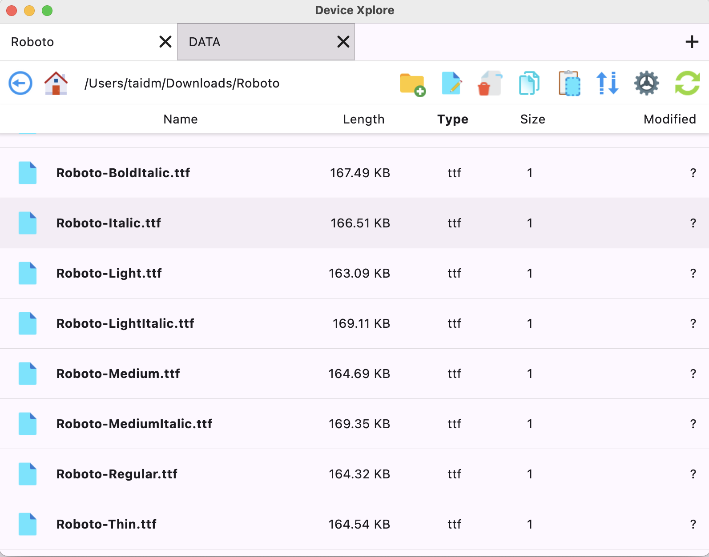Open the sort order arrows icon

point(608,83)
